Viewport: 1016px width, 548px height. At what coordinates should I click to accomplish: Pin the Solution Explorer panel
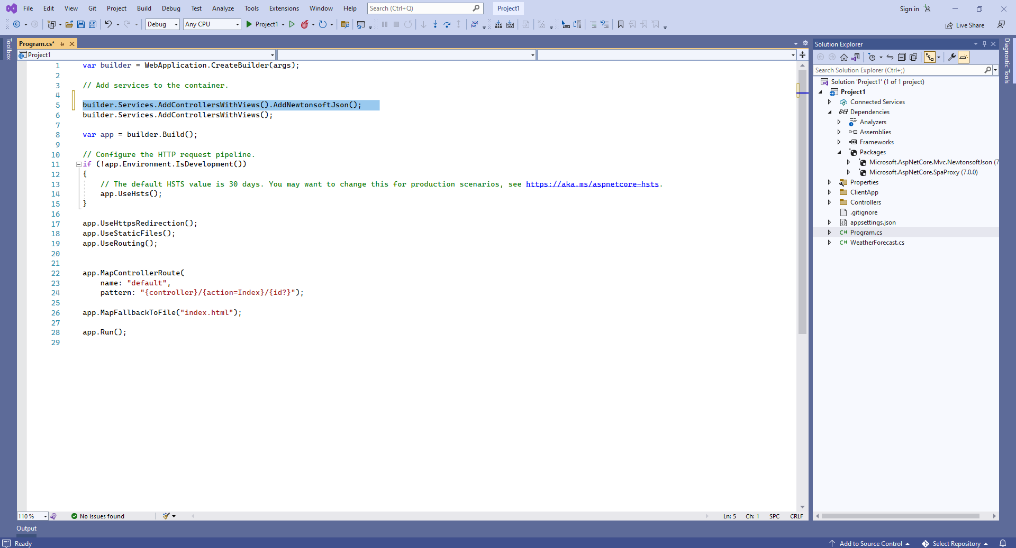pyautogui.click(x=984, y=44)
